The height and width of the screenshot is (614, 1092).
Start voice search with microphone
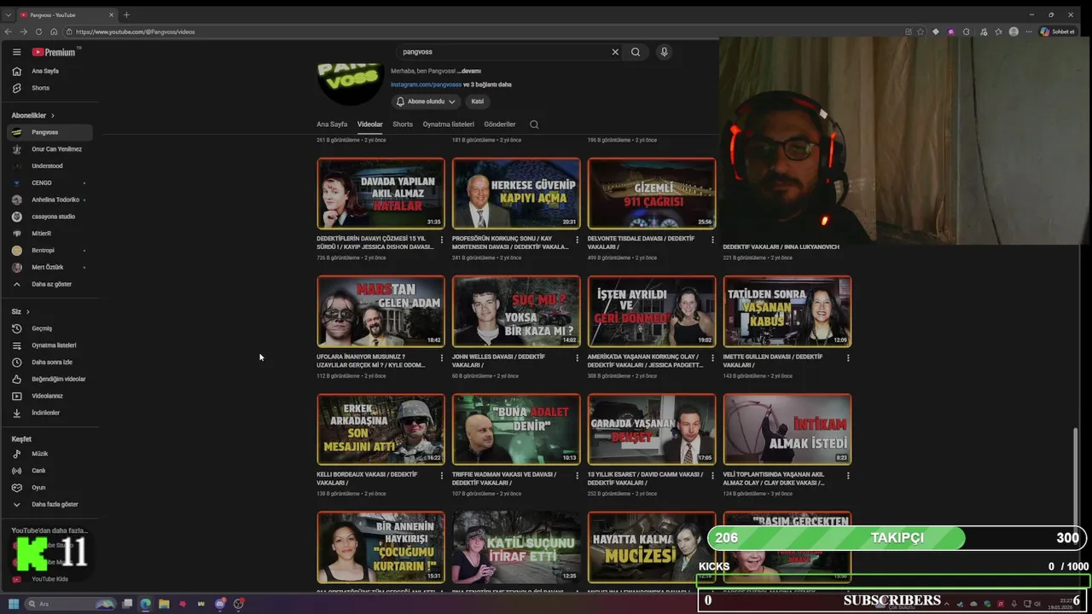point(664,52)
